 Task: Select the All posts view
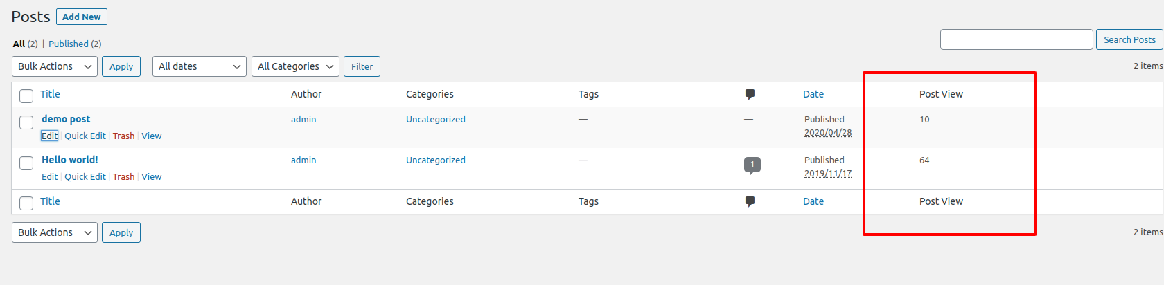(x=19, y=44)
